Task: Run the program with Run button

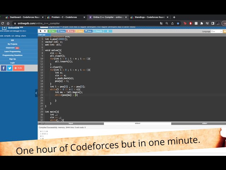Action: (x=52, y=31)
